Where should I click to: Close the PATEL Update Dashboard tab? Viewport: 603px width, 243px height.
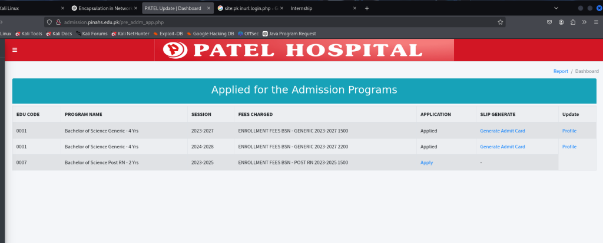[208, 8]
